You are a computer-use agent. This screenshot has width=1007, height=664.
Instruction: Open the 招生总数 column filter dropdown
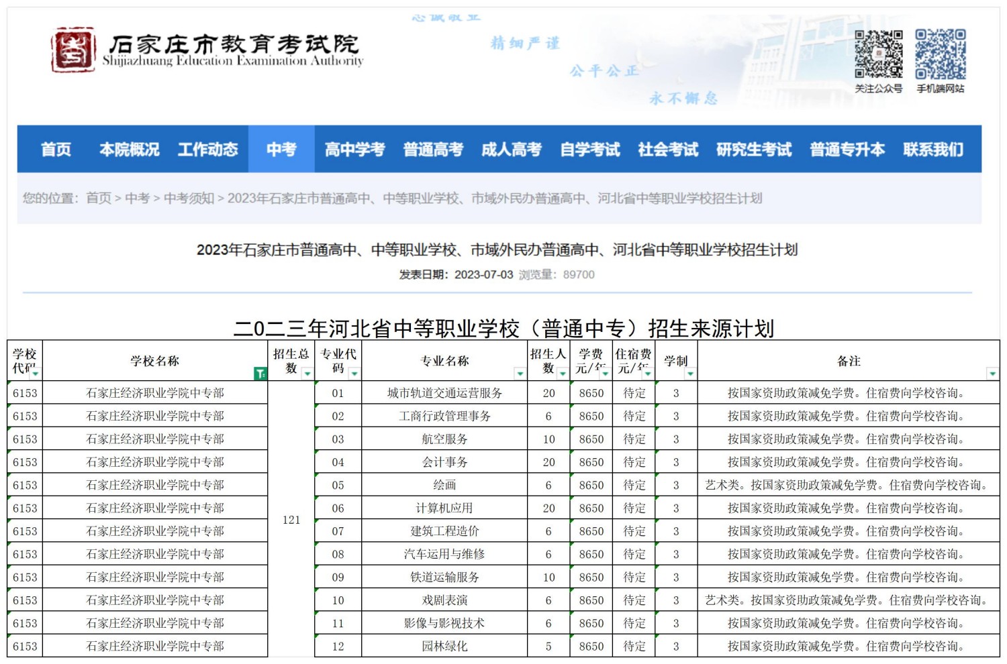307,374
